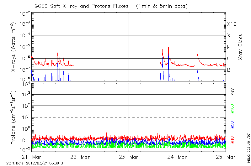This screenshot has width=251, height=166.
Task: Click the blue ≥50 MeV legend label
Action: click(x=232, y=125)
